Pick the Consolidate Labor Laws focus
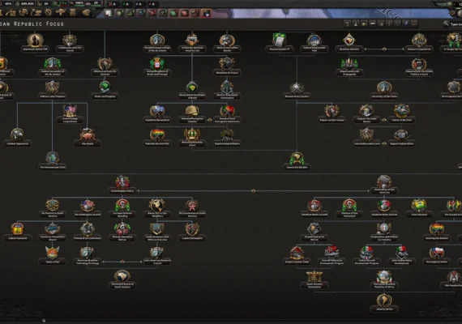This screenshot has height=324, width=462. tap(366, 138)
